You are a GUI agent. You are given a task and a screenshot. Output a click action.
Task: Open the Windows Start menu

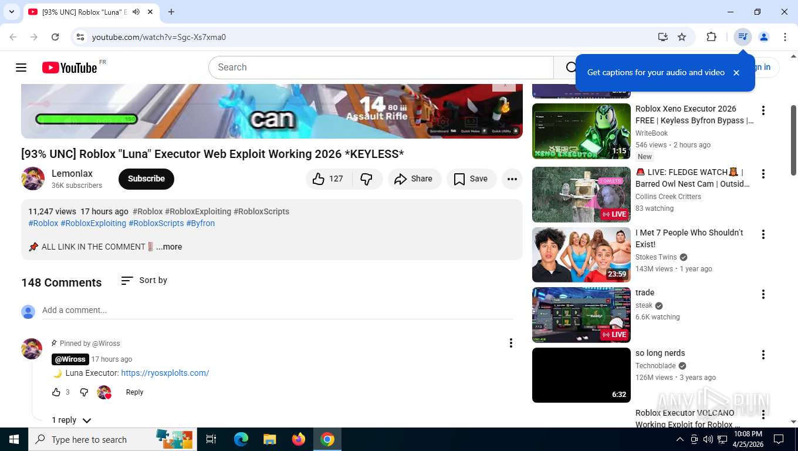[x=13, y=439]
